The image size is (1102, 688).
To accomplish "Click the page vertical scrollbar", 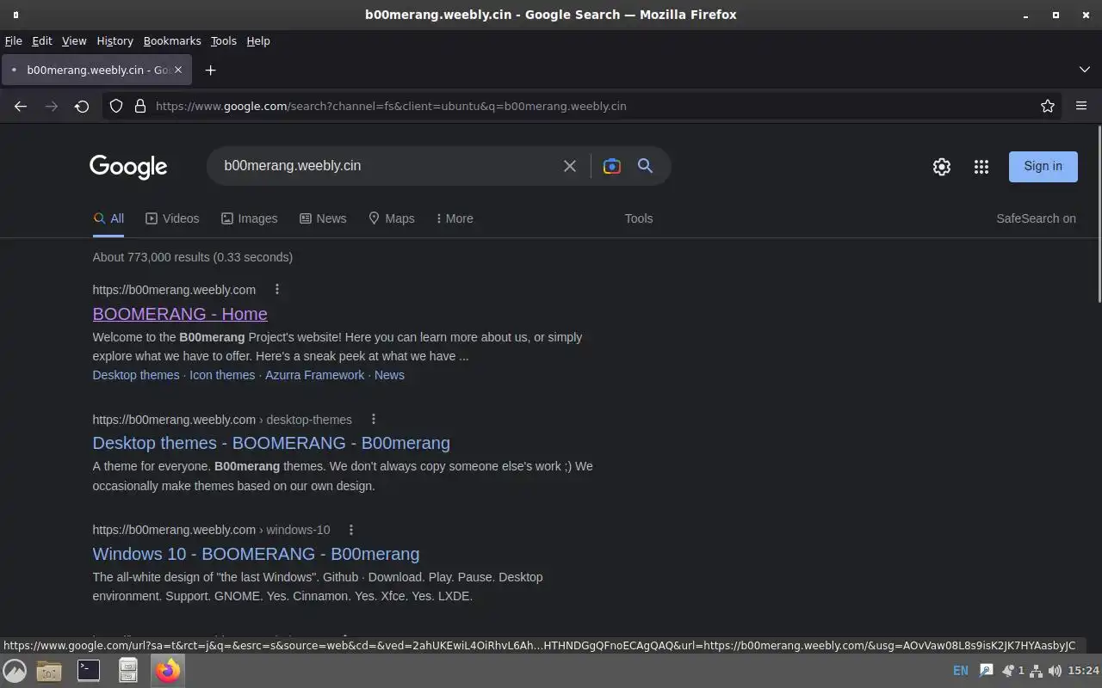I will [x=1099, y=213].
